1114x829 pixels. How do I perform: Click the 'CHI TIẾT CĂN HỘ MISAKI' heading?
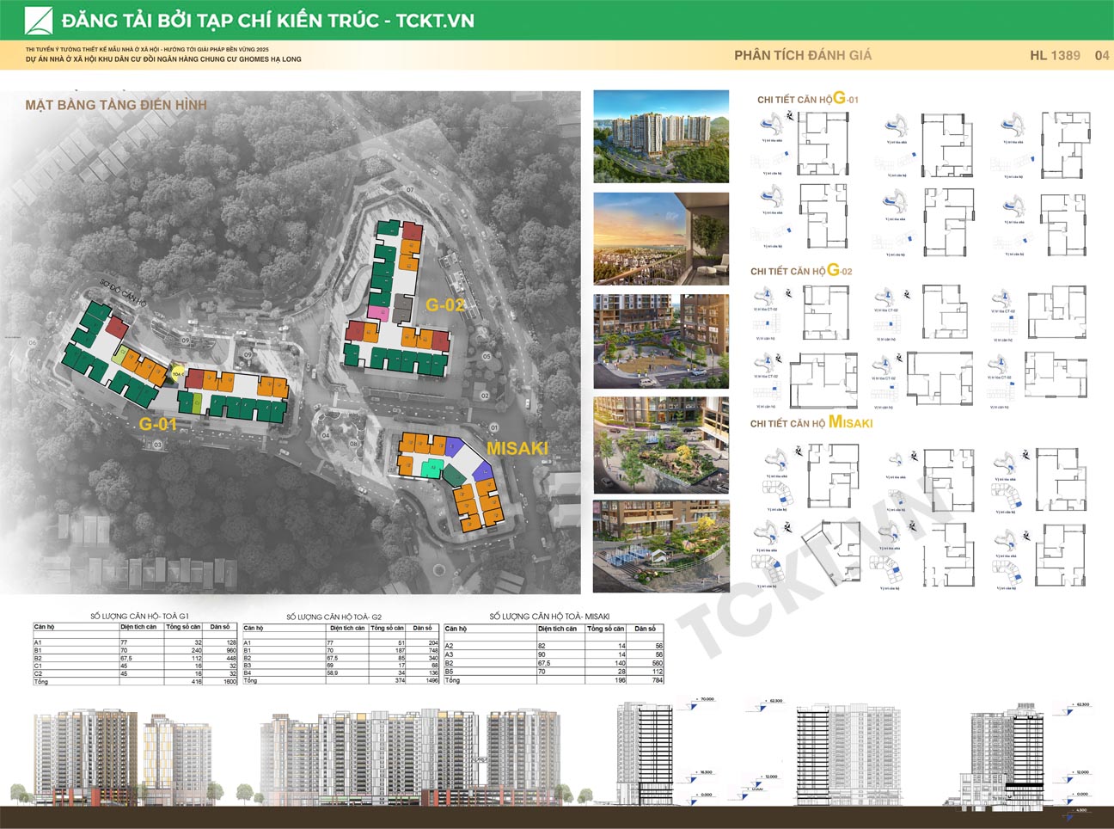(x=811, y=423)
